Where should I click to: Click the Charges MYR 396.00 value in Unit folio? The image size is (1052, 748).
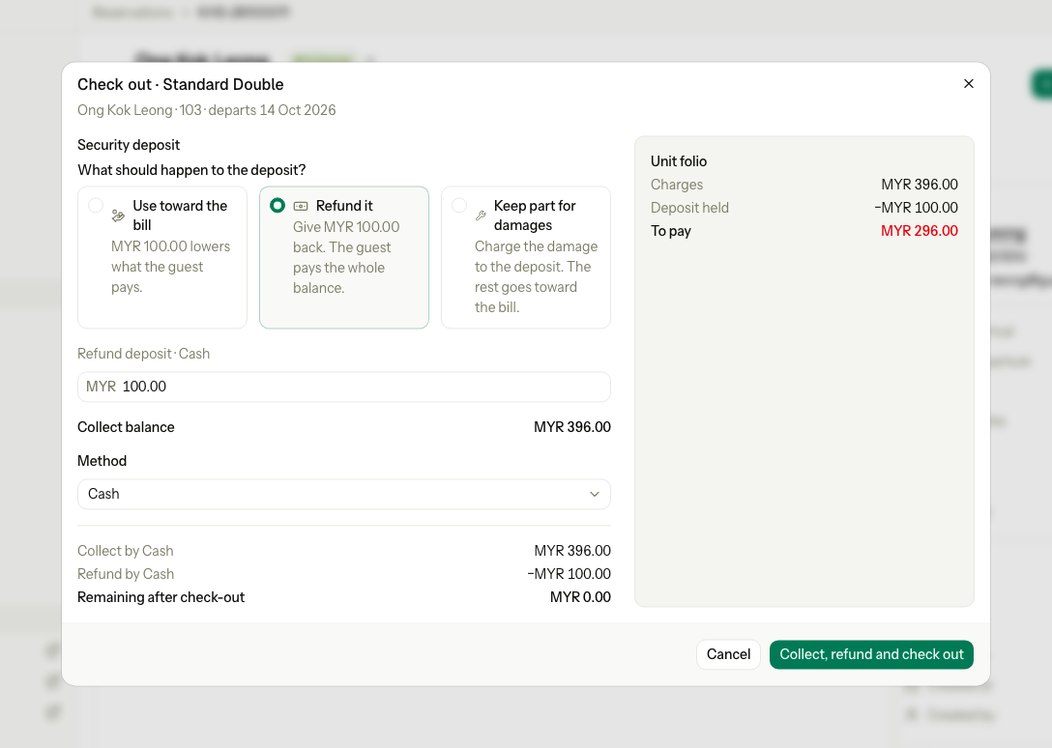(x=920, y=185)
